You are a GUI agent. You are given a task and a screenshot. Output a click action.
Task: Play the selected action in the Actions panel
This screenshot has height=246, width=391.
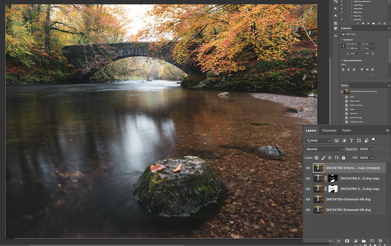(369, 23)
